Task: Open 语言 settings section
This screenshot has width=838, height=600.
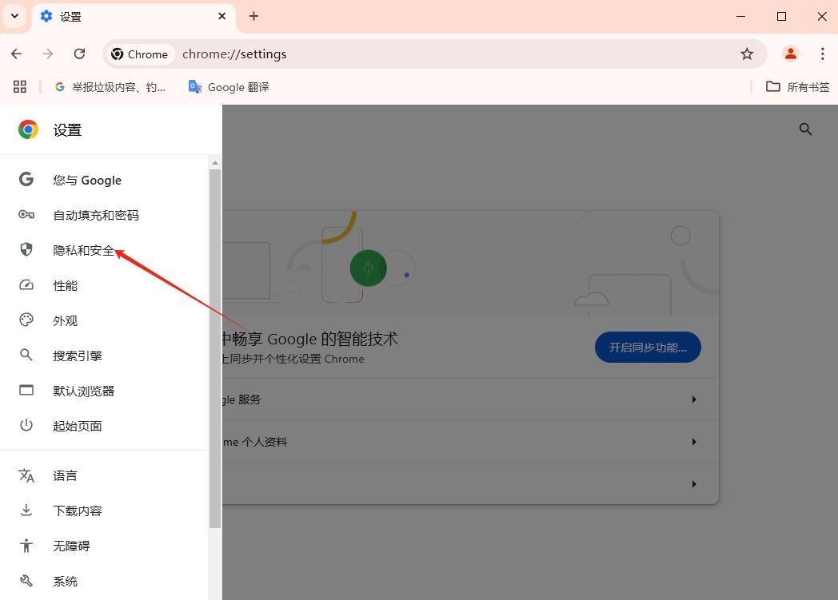Action: point(104,475)
